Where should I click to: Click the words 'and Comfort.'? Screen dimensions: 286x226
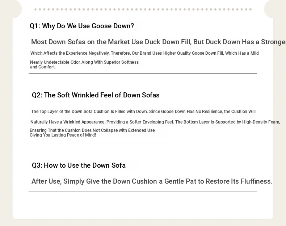coord(43,67)
